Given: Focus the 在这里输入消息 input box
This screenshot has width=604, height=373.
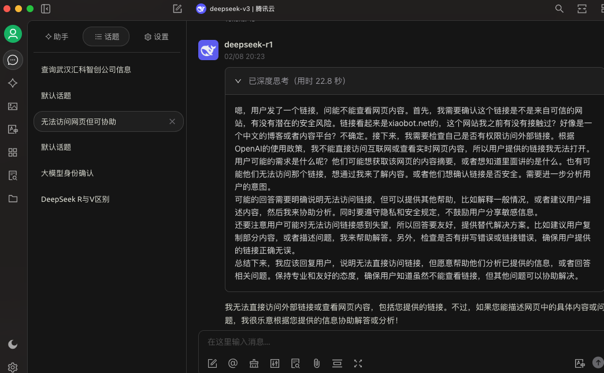Looking at the screenshot, I should [x=401, y=342].
